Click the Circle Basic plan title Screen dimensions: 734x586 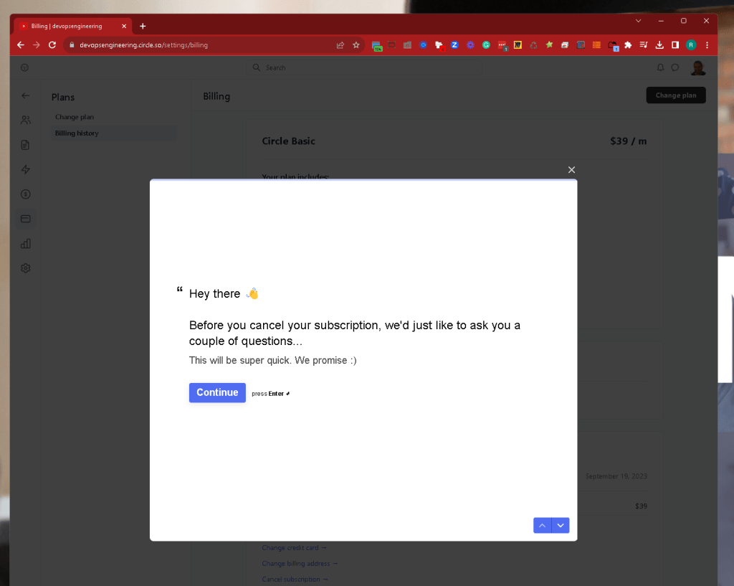[288, 141]
